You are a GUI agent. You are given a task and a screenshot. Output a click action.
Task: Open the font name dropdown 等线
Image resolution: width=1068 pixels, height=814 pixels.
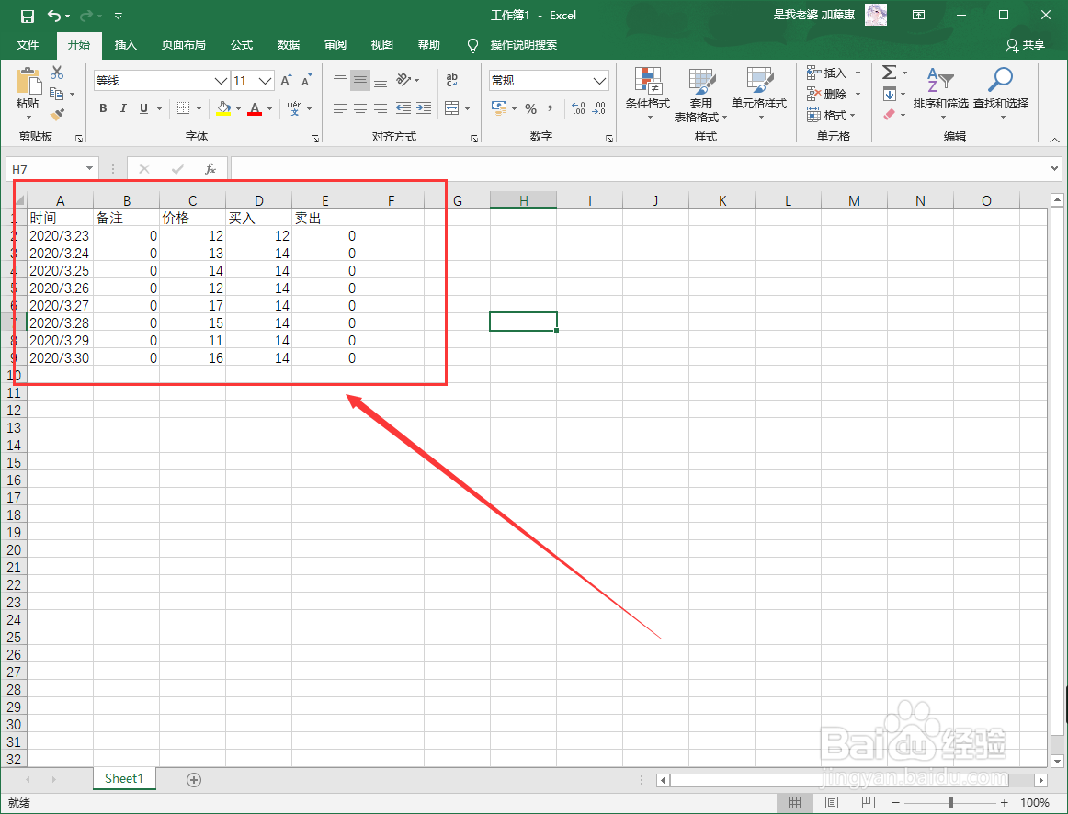click(x=221, y=81)
